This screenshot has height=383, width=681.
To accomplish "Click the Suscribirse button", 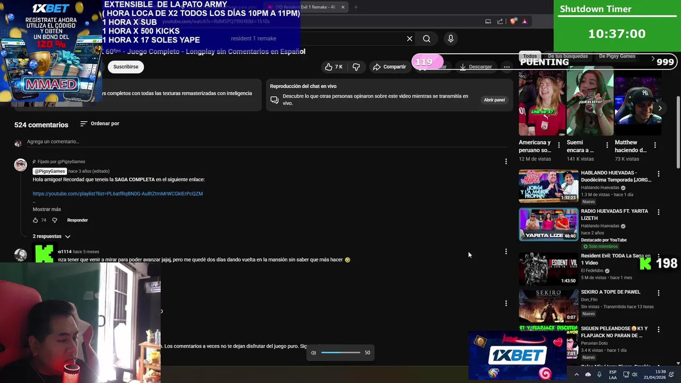I will tap(126, 66).
